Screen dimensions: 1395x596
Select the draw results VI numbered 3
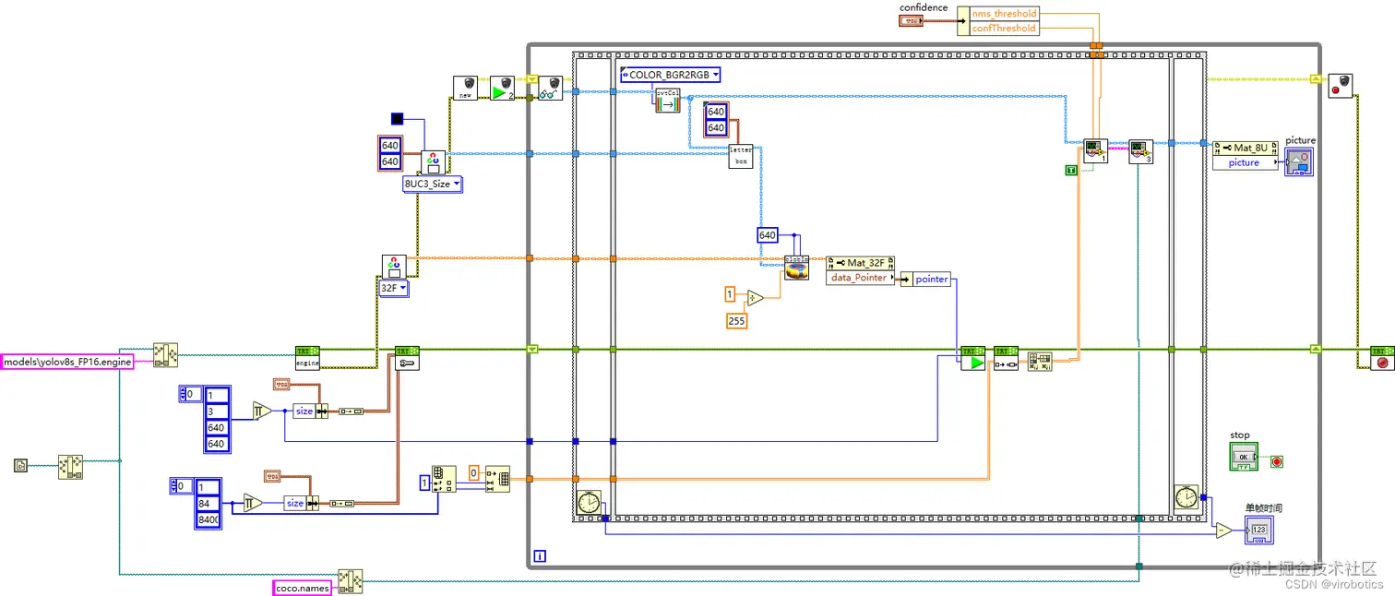click(1141, 151)
